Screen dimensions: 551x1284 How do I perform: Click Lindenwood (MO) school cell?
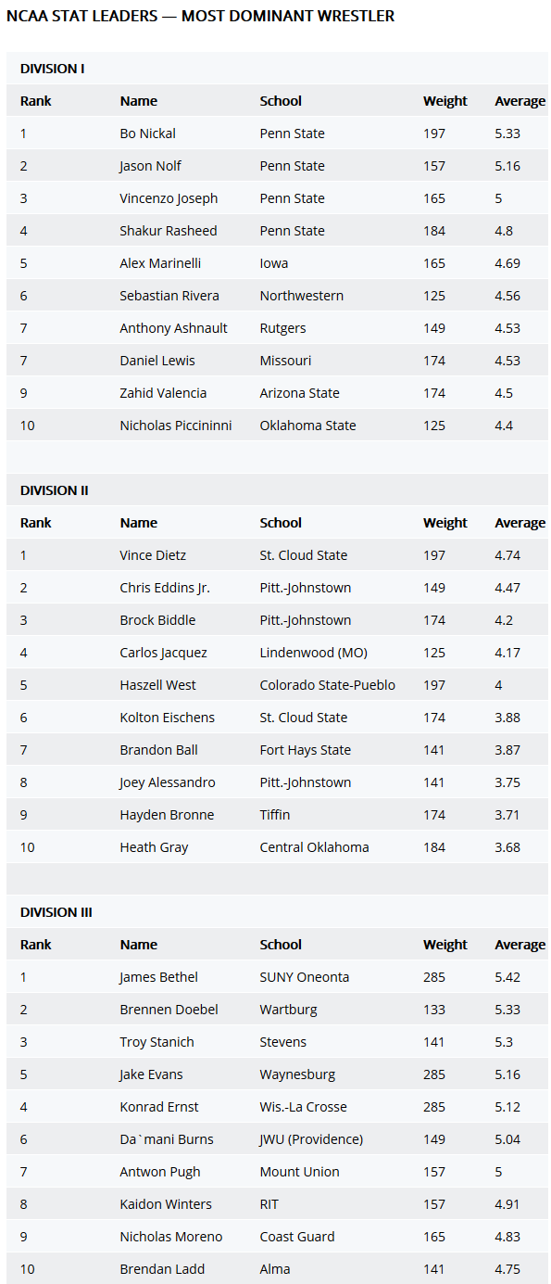[313, 653]
